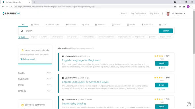Focus the English search input field
The image size is (195, 109).
(x=91, y=31)
